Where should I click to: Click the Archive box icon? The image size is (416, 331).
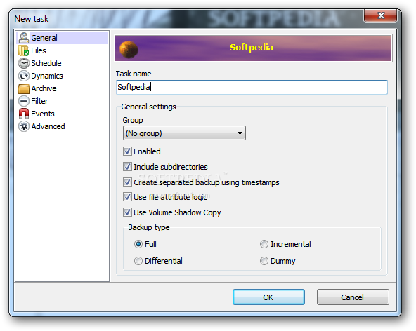[x=24, y=88]
